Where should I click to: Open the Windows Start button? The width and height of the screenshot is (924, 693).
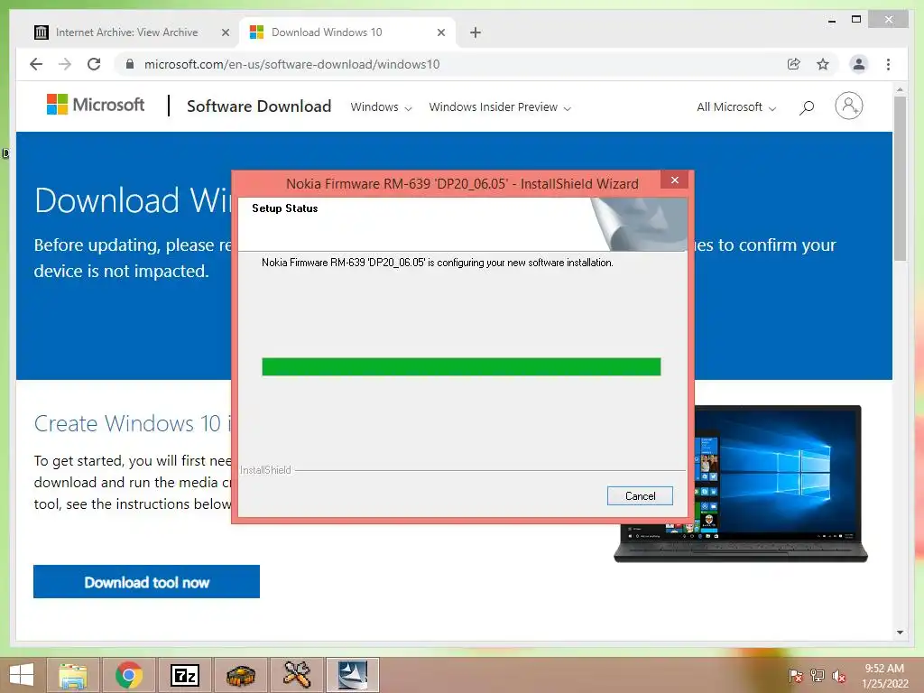22,675
